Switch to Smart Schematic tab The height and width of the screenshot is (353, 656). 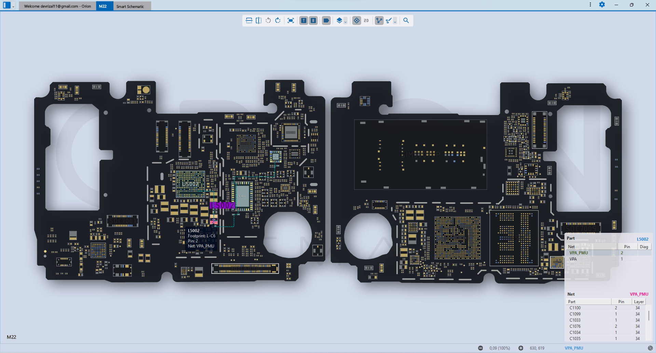pos(132,6)
